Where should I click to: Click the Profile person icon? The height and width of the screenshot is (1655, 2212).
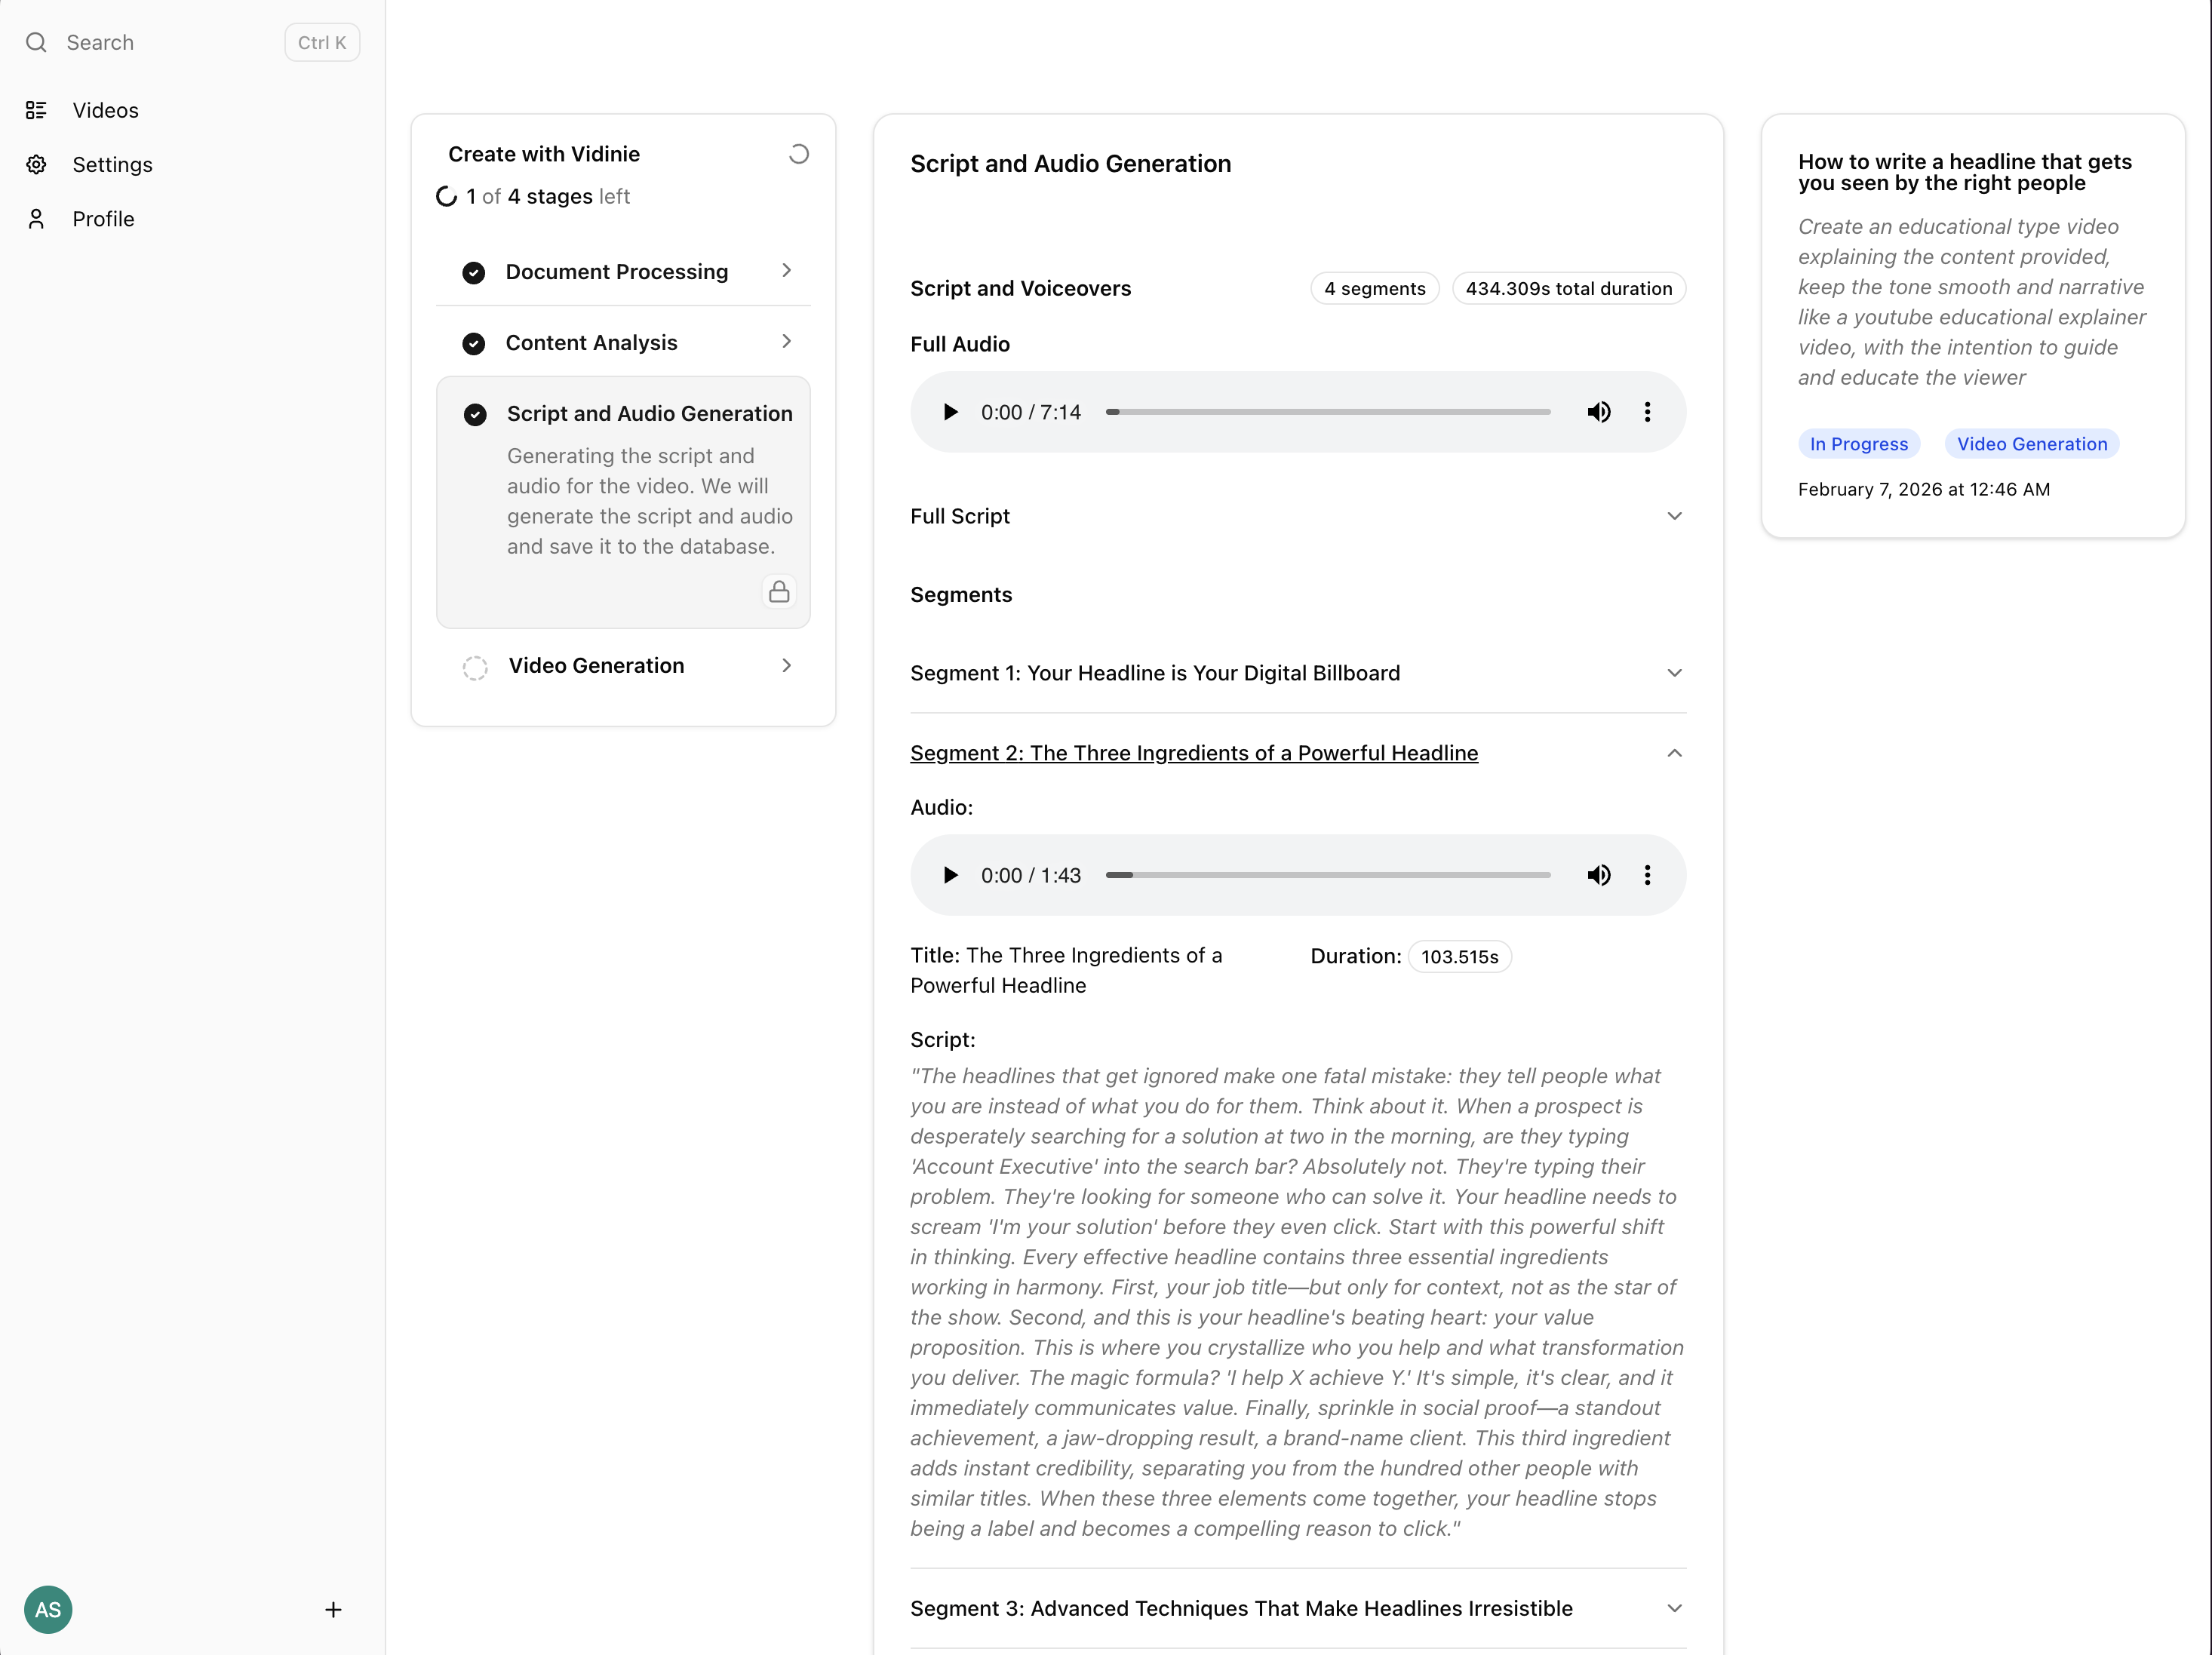coord(37,218)
